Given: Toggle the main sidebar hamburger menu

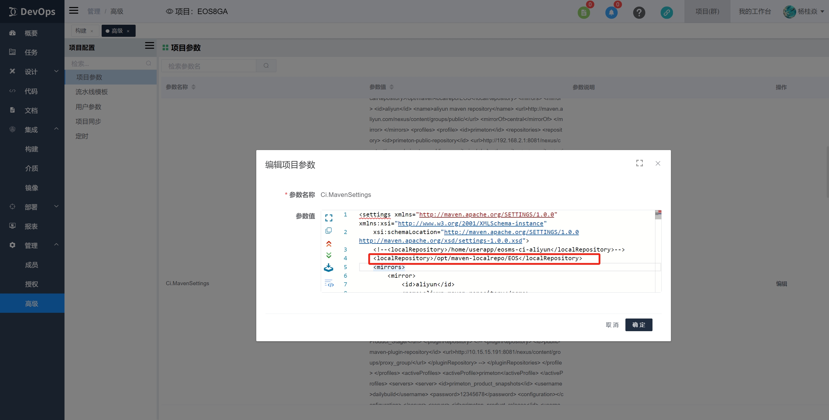Looking at the screenshot, I should [x=74, y=11].
